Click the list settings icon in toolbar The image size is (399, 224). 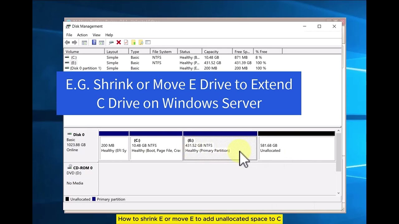coord(148,42)
